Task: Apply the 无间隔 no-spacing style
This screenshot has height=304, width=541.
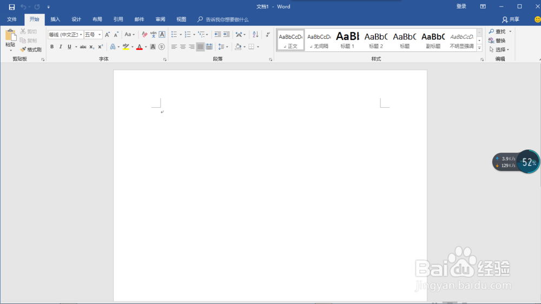Action: coord(319,40)
